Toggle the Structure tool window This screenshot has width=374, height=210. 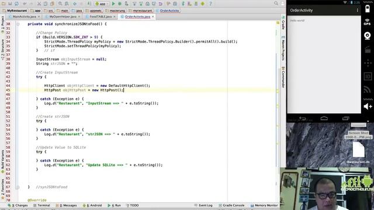pos(2,50)
